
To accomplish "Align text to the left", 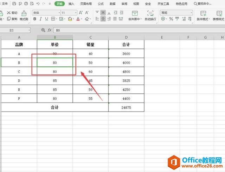I will (97, 19).
